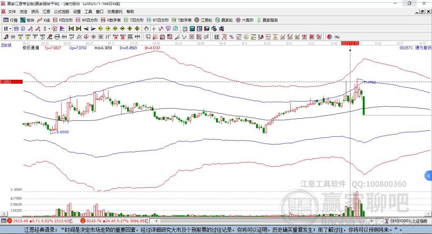Click the infinity loop icon
Screen dimensions: 432x234
coord(337,37)
